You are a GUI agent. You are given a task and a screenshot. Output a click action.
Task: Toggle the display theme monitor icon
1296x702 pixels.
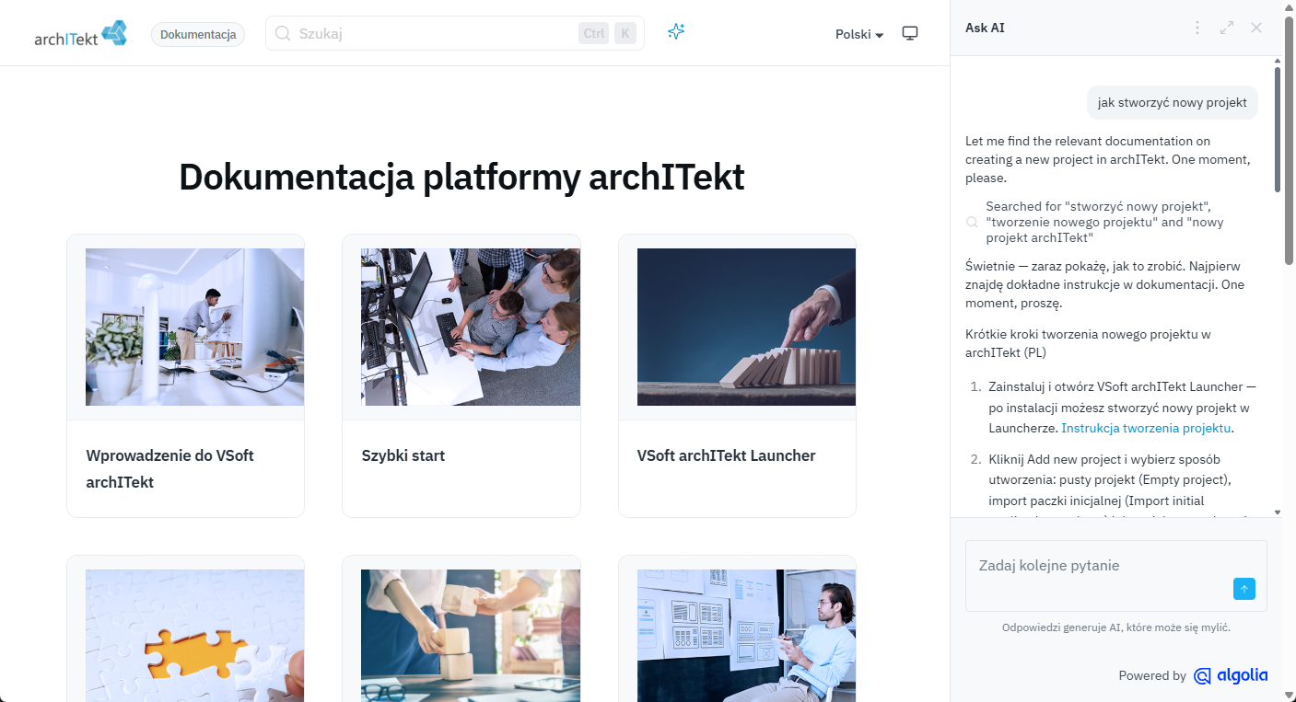point(910,34)
